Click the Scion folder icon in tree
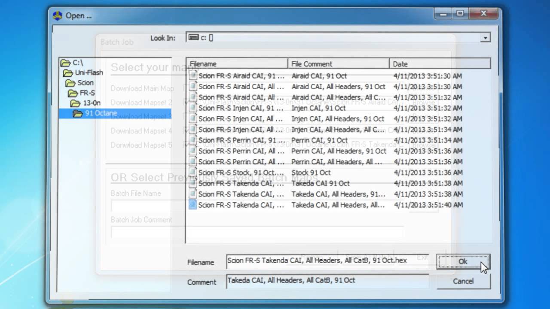This screenshot has width=550, height=309. click(x=70, y=83)
